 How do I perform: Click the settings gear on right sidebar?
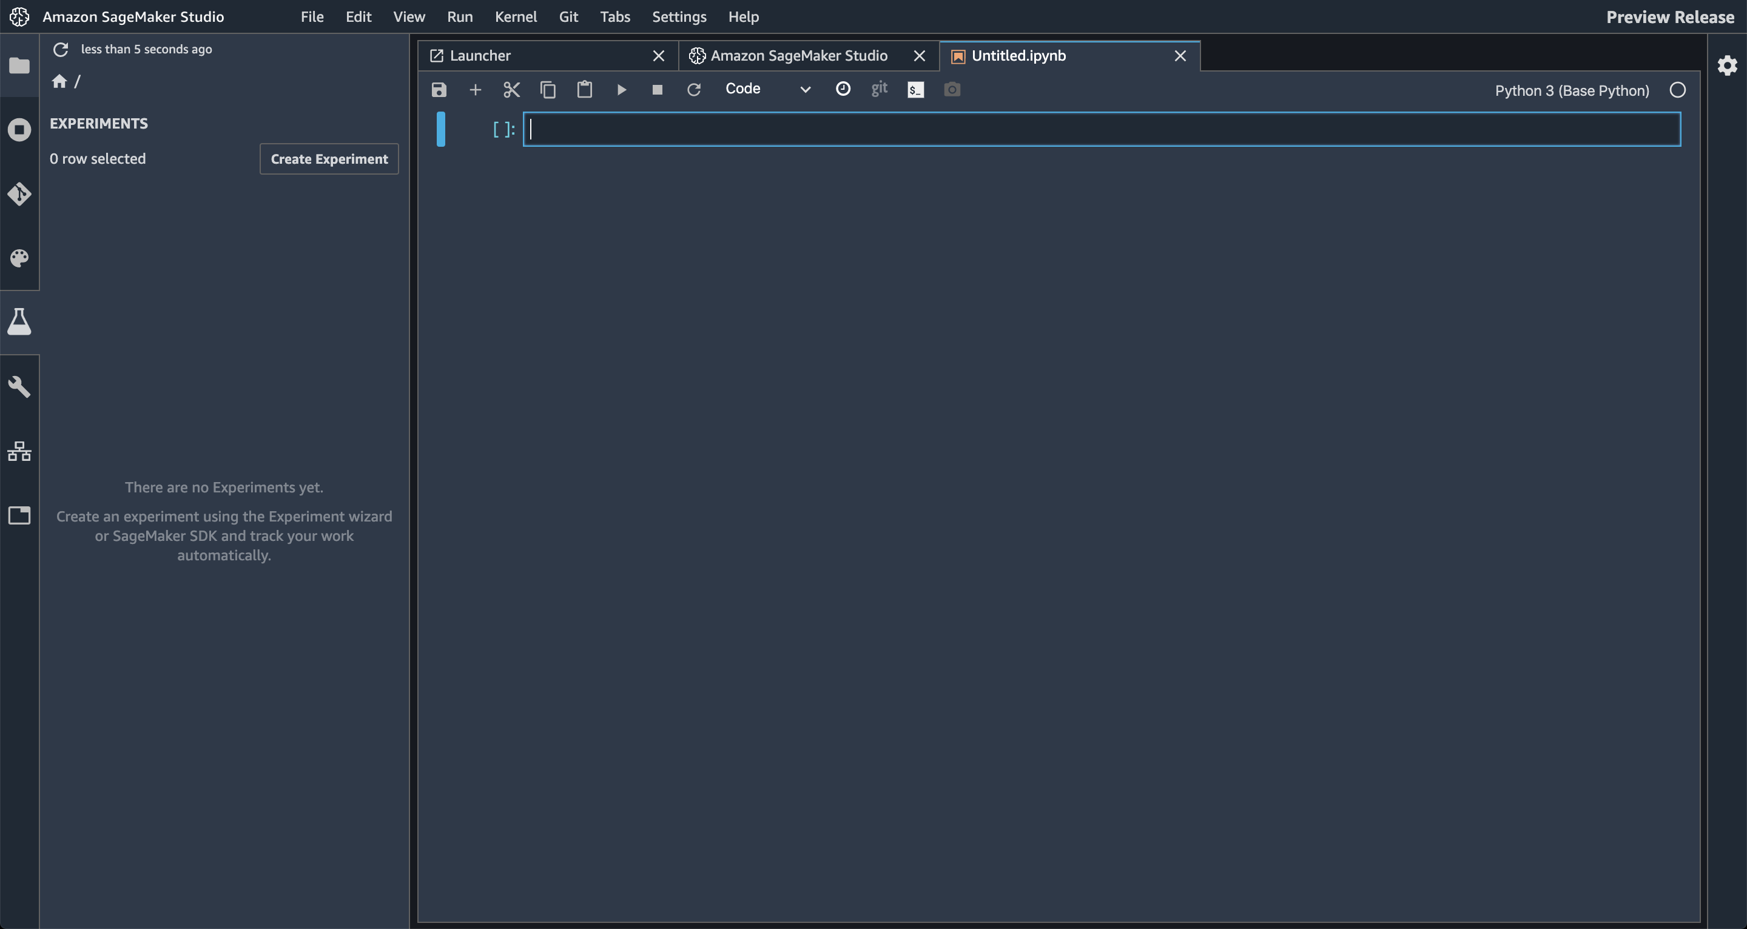tap(1726, 65)
